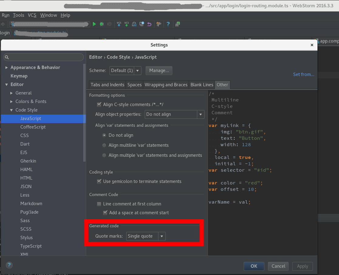Click in the settings search field

pyautogui.click(x=44, y=57)
